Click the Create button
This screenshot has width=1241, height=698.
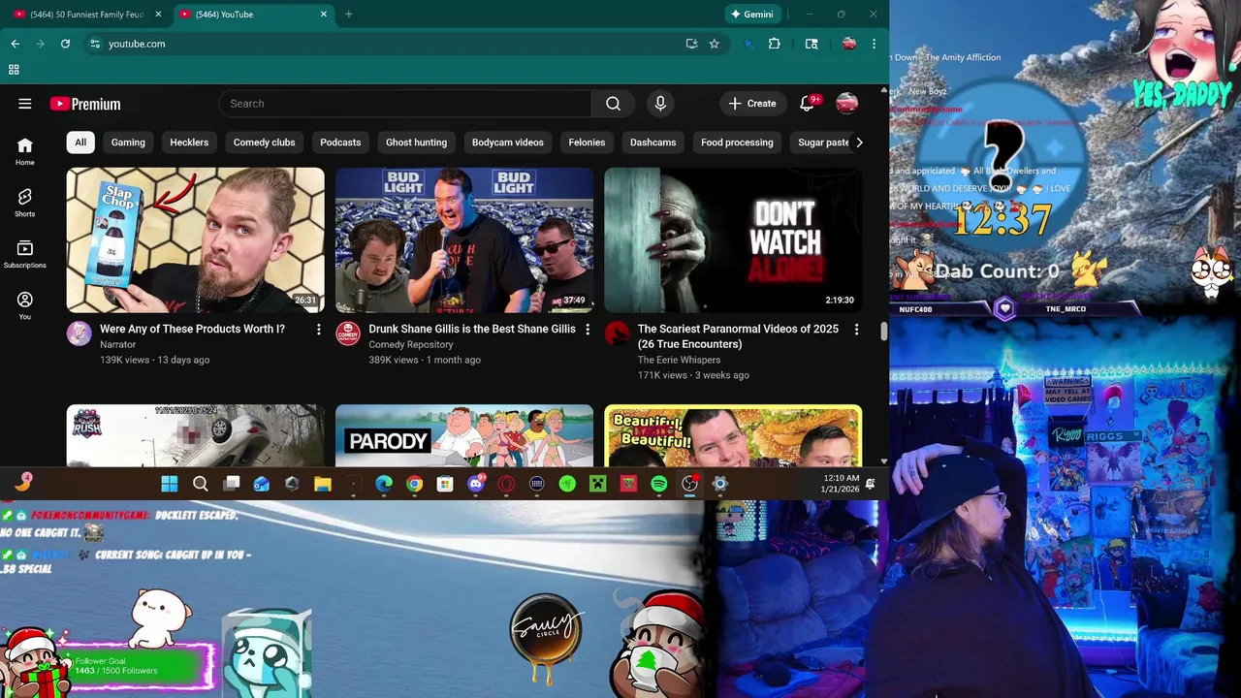pyautogui.click(x=752, y=104)
